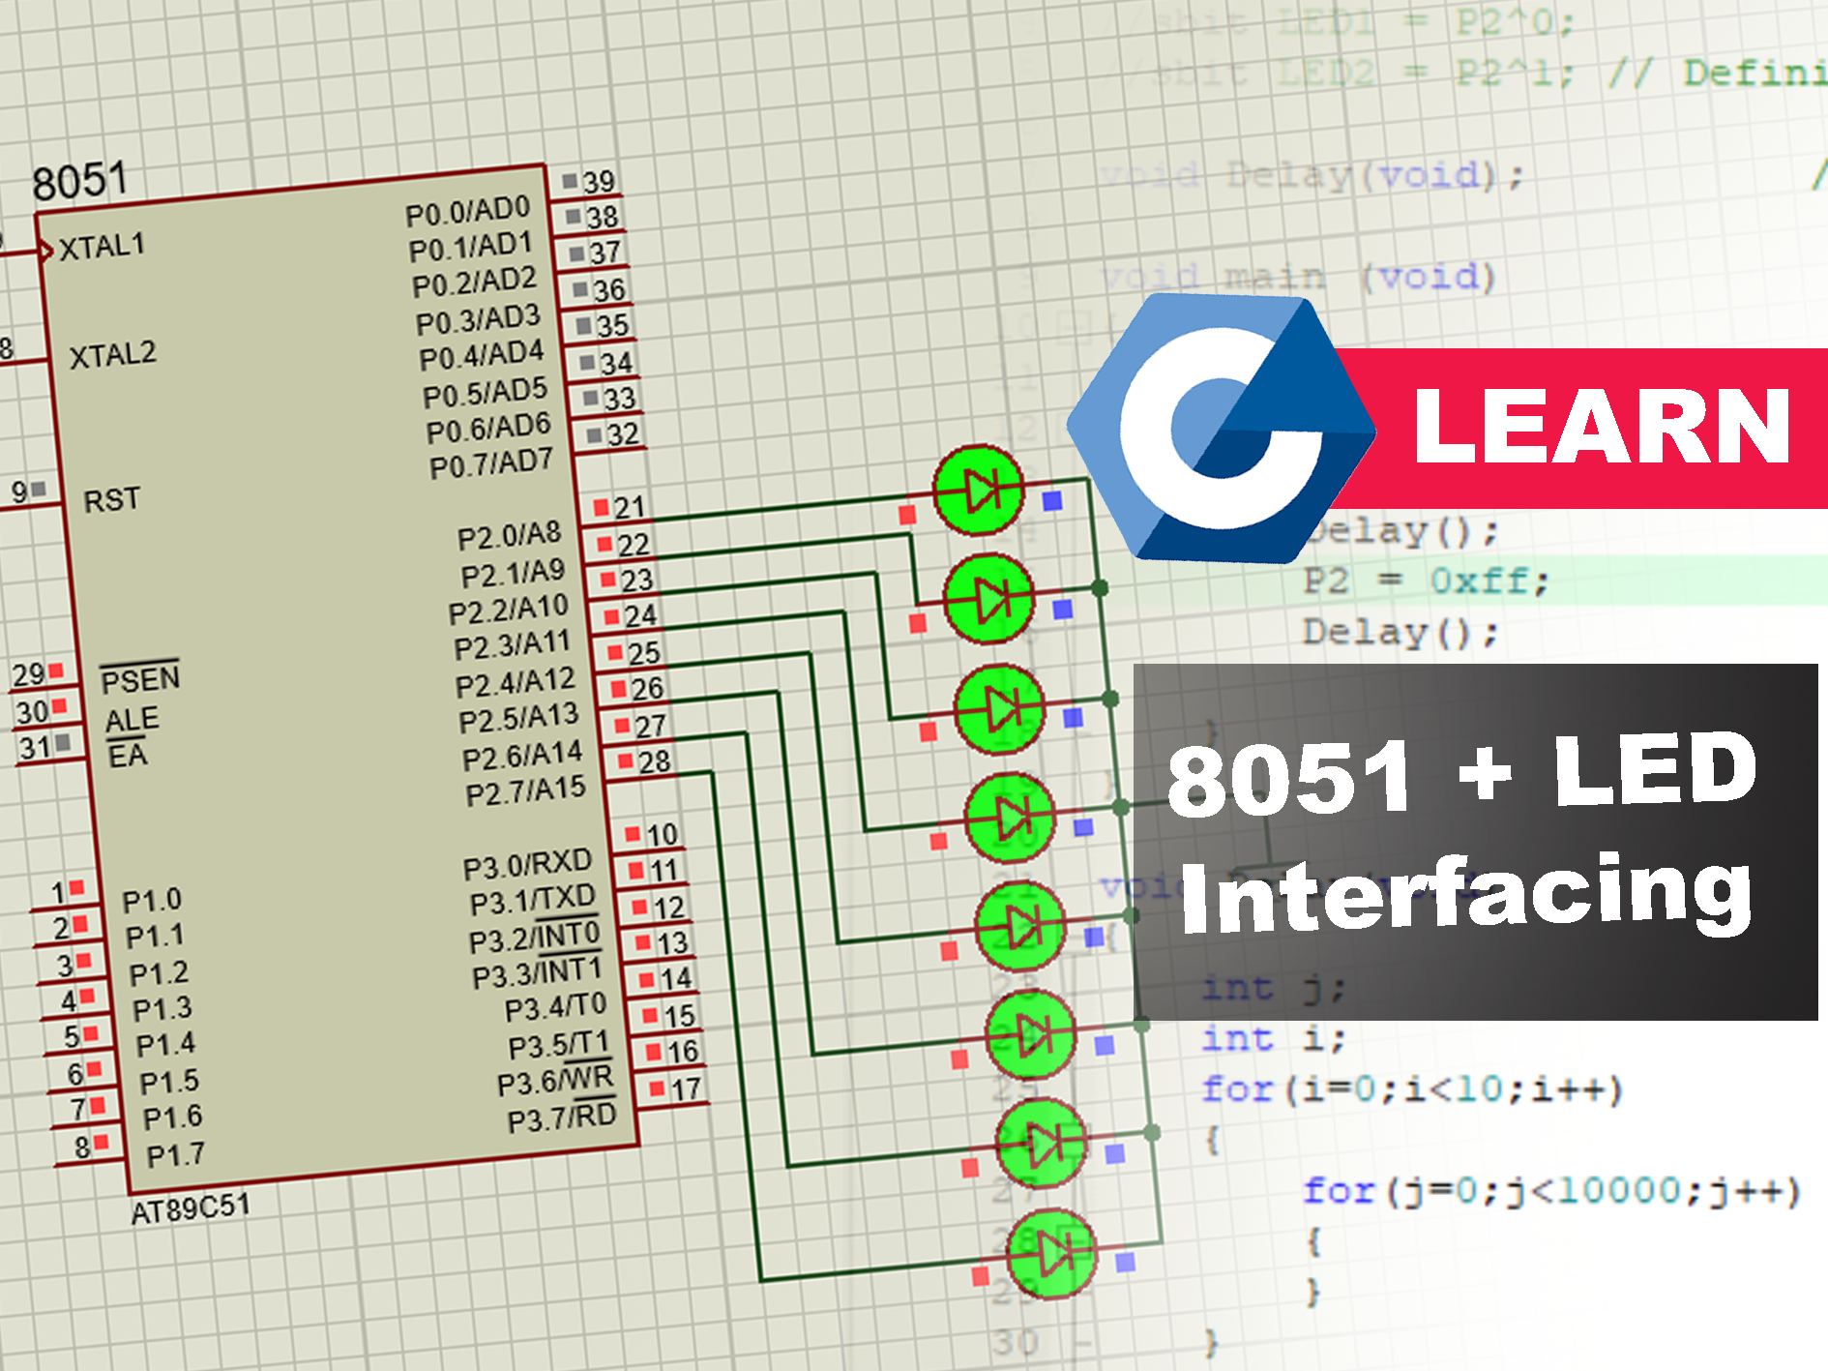The height and width of the screenshot is (1371, 1828).
Task: Pick the LED driven by pin 25
Action: click(1021, 927)
